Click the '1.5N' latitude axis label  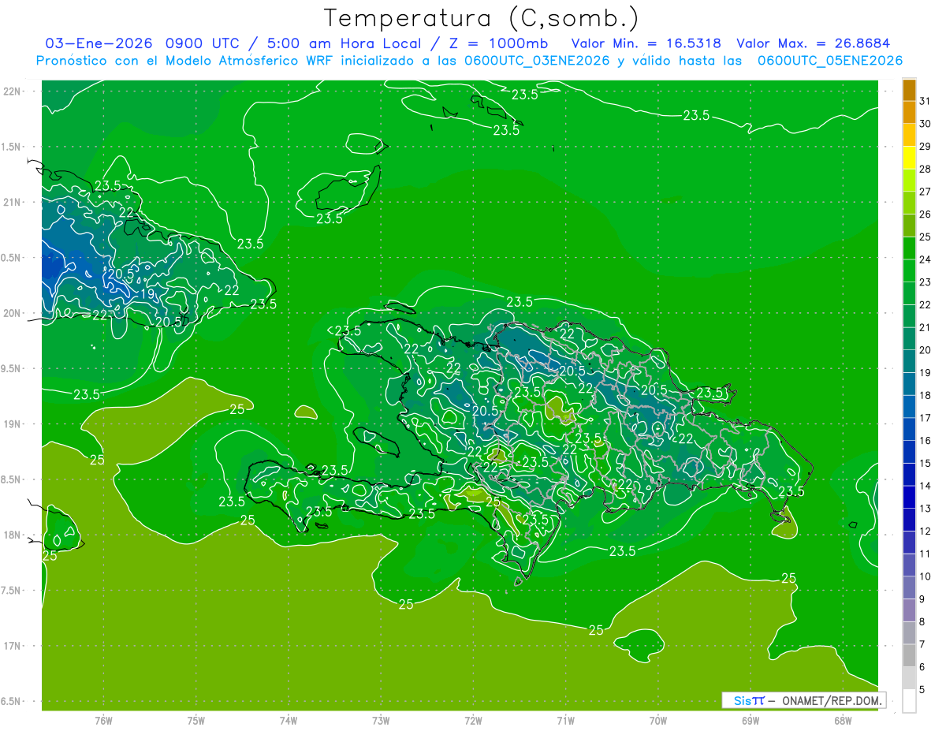pos(11,147)
